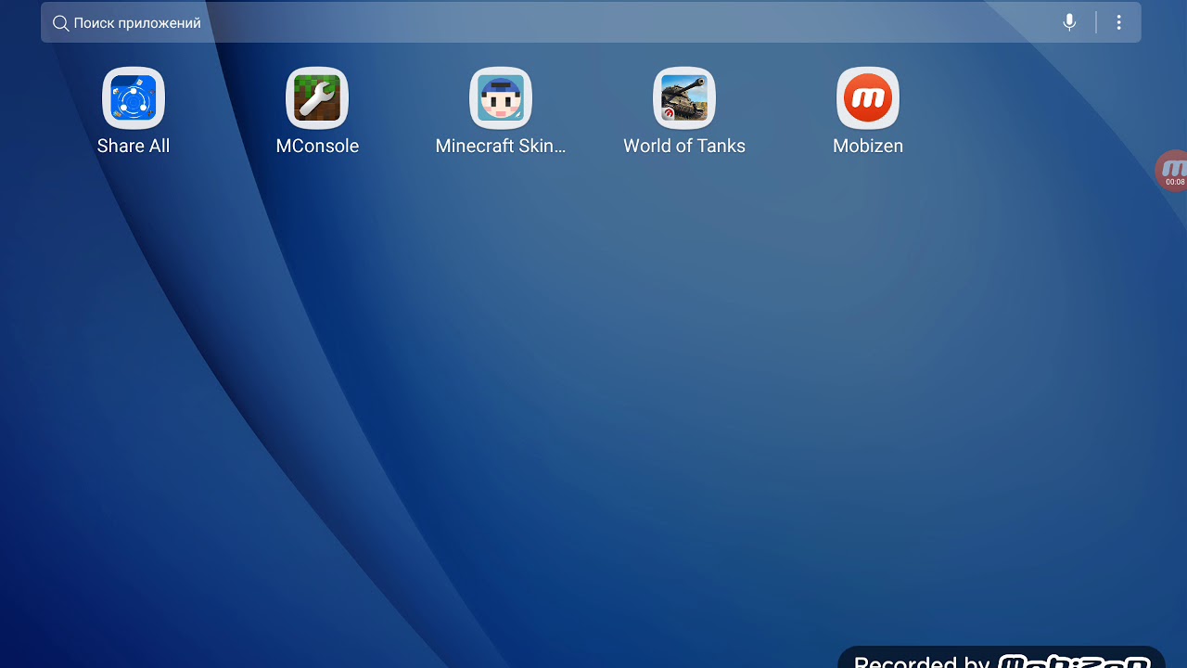The width and height of the screenshot is (1187, 668).
Task: Open the three-dot overflow menu
Action: (1119, 22)
